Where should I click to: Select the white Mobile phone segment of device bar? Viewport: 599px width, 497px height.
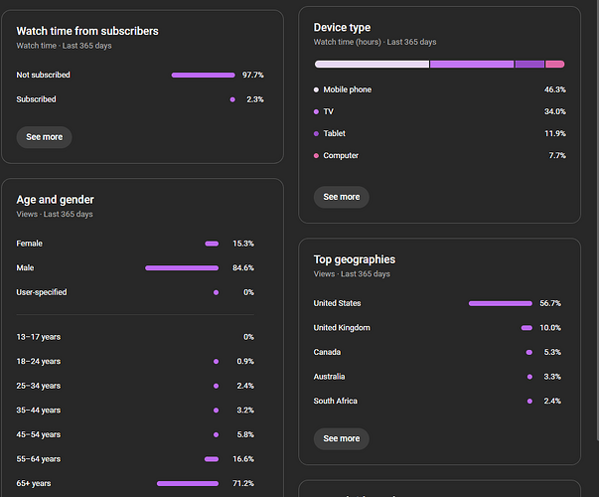(x=372, y=64)
